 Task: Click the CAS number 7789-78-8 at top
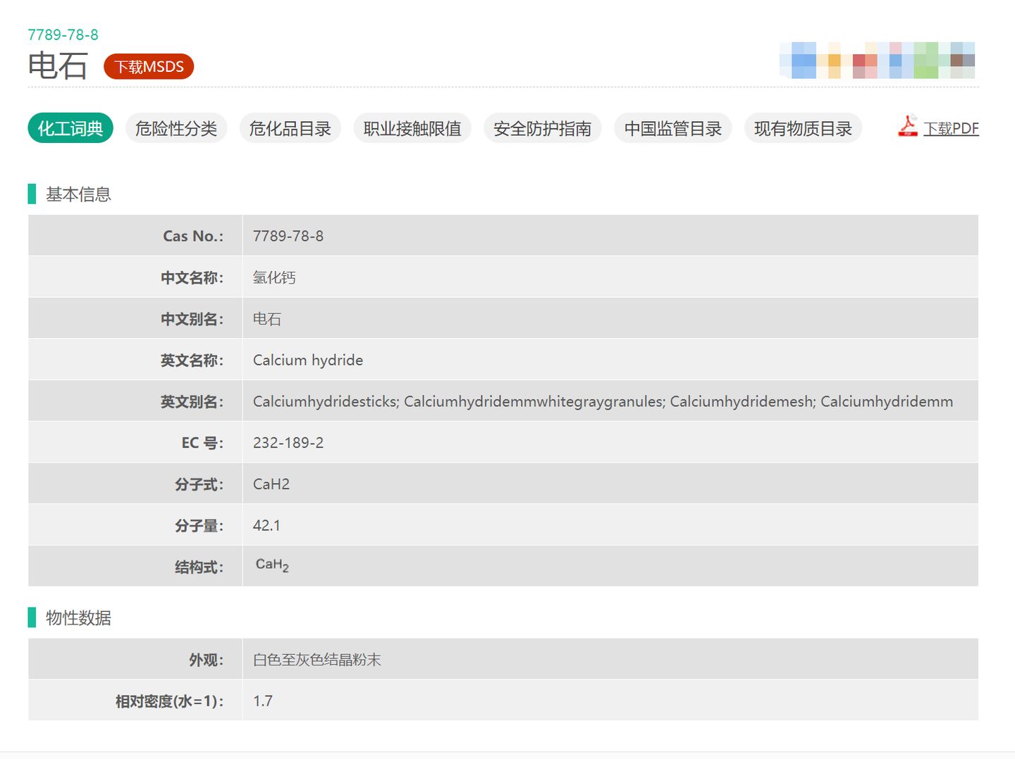(x=63, y=34)
